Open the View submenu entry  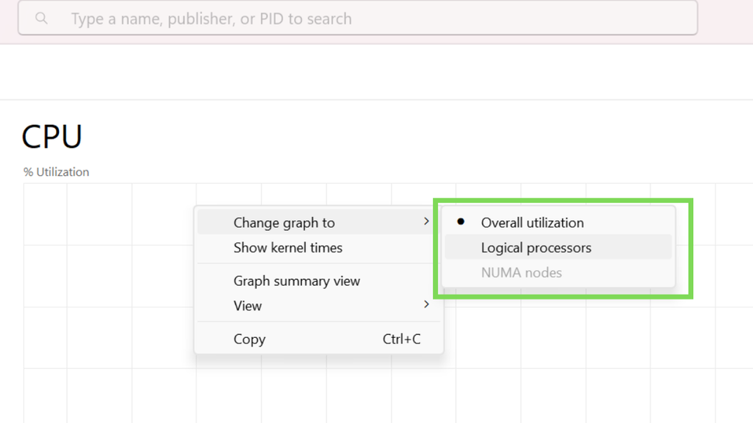[x=248, y=305]
